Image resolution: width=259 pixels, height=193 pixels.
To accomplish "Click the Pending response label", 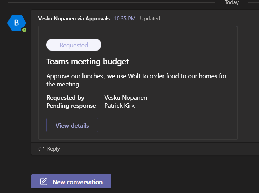I will 71,106.
